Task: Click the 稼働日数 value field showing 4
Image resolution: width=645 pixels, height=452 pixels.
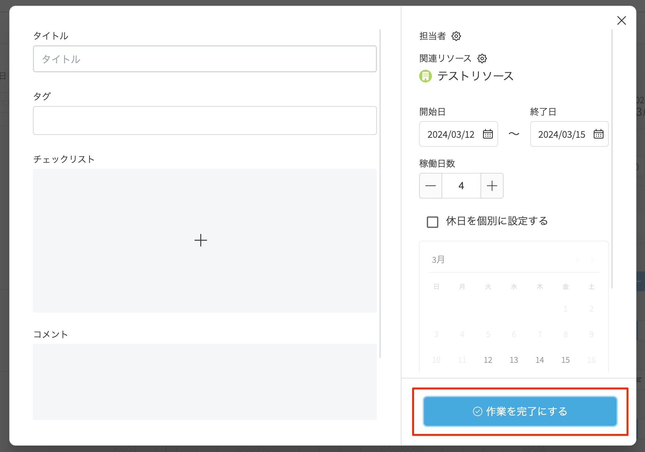Action: 461,186
